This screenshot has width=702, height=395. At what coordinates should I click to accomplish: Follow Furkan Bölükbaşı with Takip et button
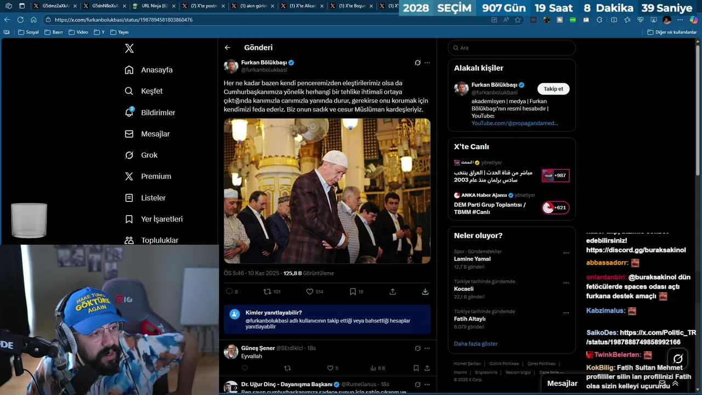553,89
